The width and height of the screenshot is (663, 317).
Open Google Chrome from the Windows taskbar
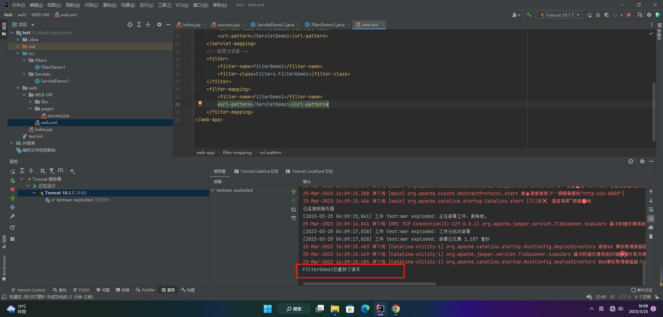pyautogui.click(x=396, y=309)
